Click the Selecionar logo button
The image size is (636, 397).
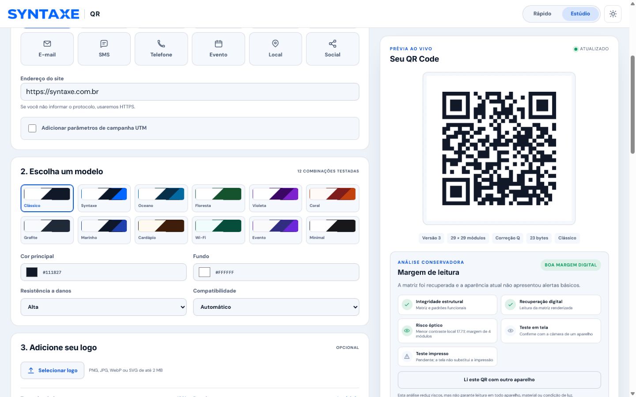coord(53,371)
